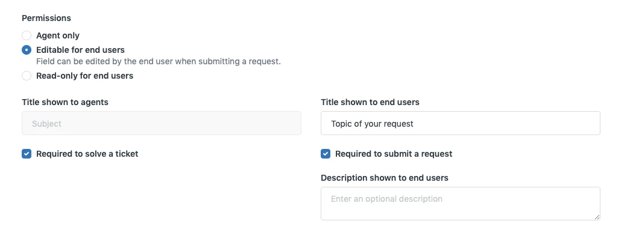Click the Title shown to end users label
The height and width of the screenshot is (245, 630).
click(x=370, y=102)
